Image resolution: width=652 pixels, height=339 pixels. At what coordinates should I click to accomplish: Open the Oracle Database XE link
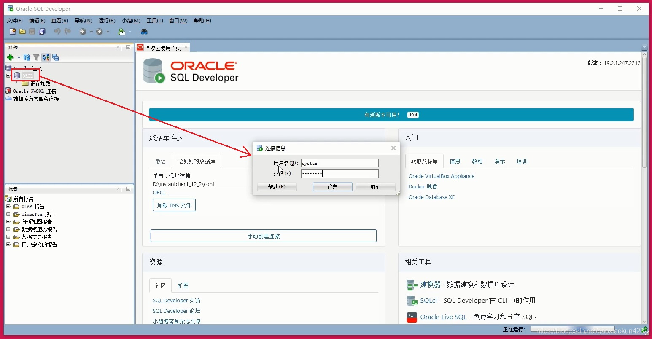(x=431, y=197)
